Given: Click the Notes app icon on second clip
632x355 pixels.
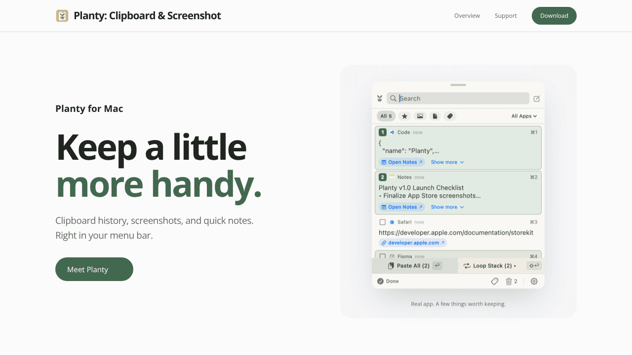Looking at the screenshot, I should 392,177.
